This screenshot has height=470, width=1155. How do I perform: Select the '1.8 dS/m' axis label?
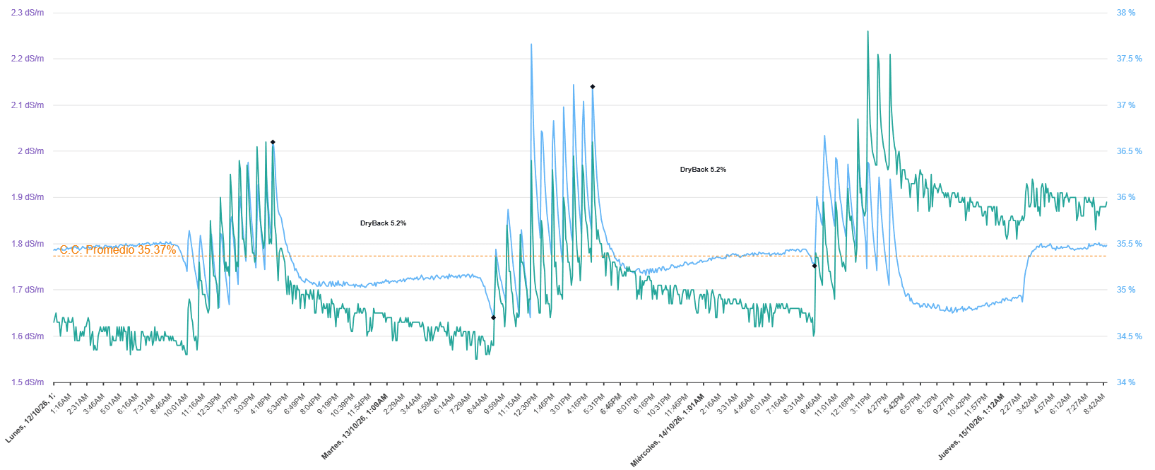28,244
